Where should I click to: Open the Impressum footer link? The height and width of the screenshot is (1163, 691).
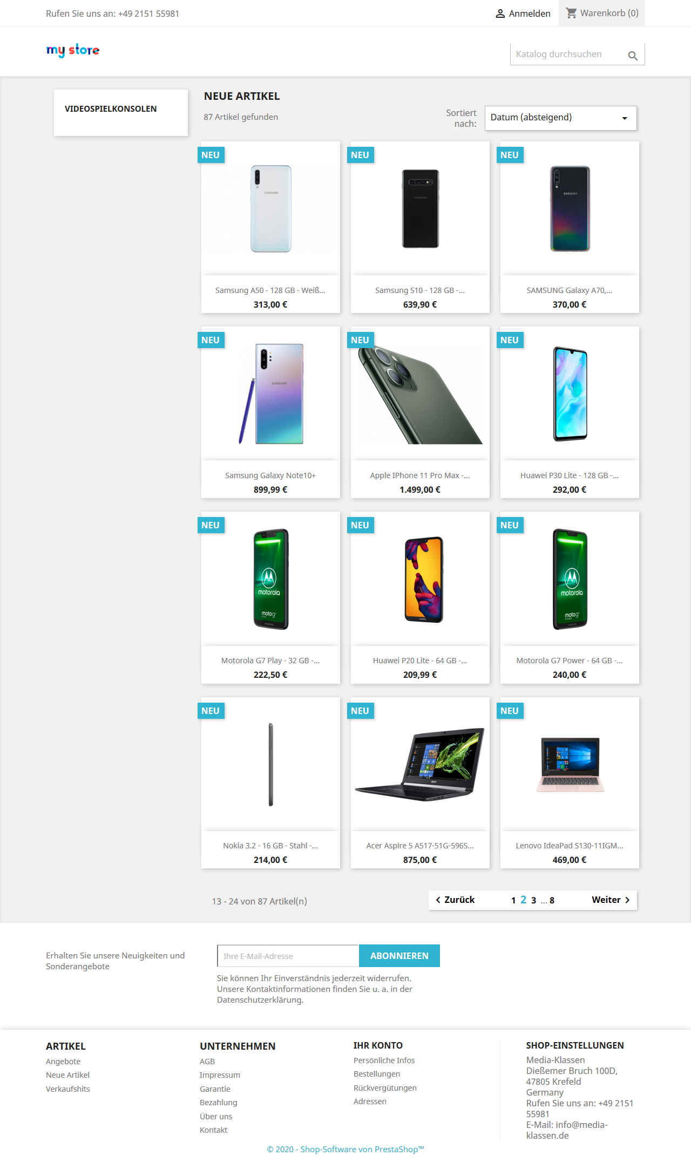click(220, 1075)
